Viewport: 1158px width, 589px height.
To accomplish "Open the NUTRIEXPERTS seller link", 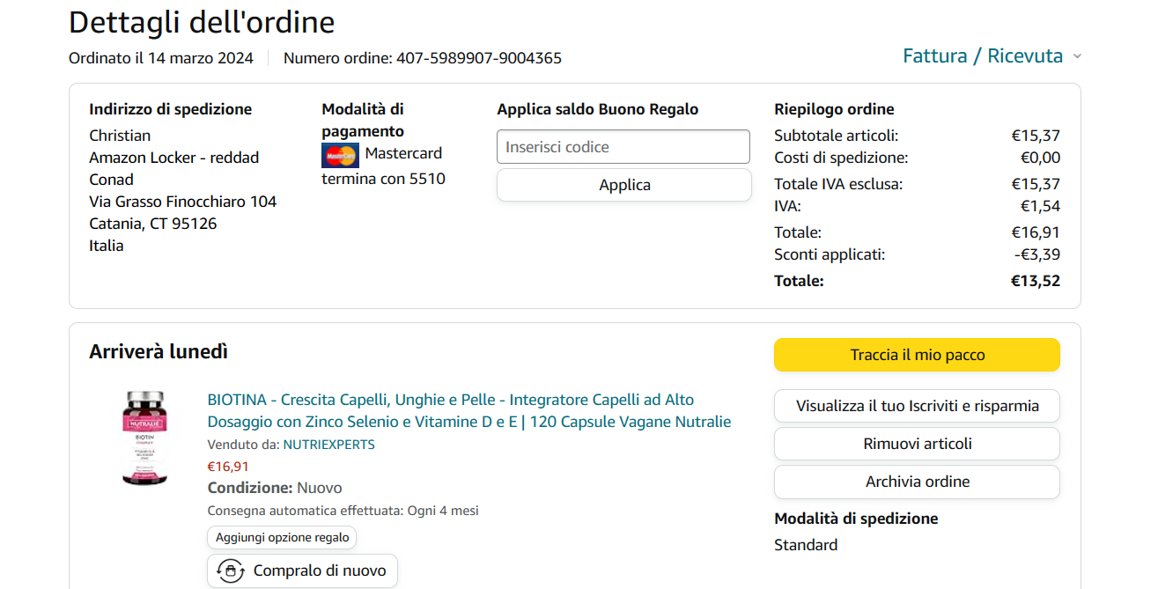I will pyautogui.click(x=328, y=445).
